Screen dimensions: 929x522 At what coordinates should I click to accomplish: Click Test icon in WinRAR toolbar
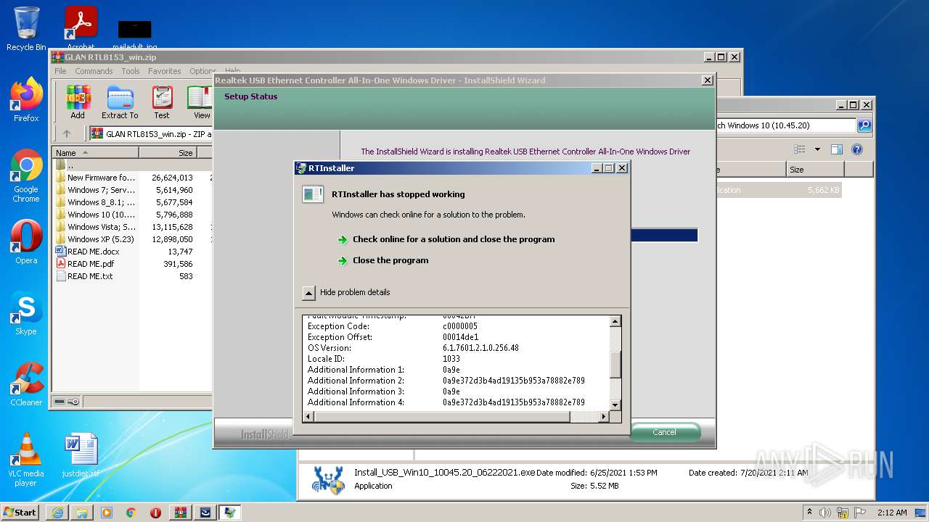(x=162, y=102)
